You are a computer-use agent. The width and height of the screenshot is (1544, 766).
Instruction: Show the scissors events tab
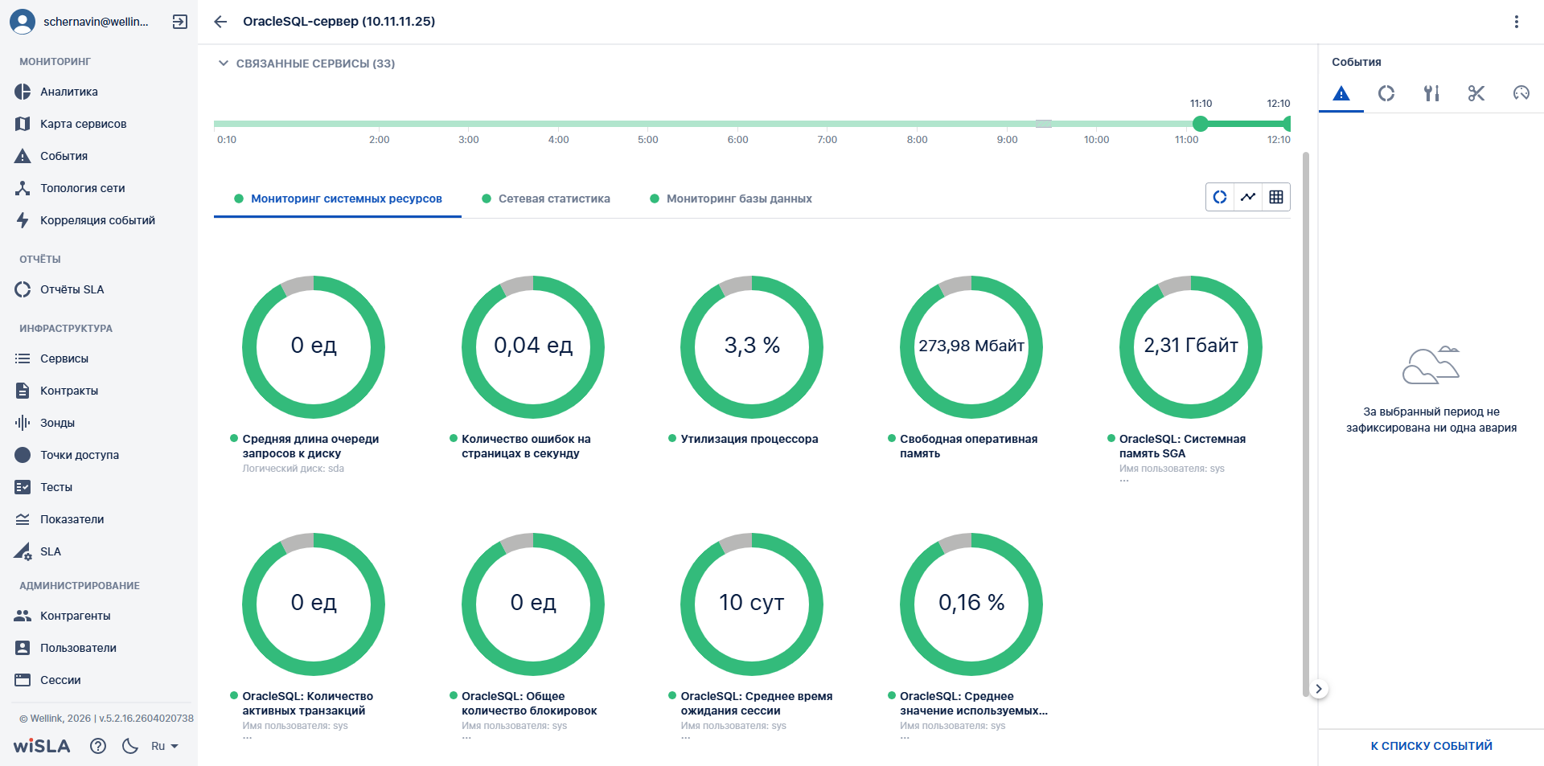1476,93
